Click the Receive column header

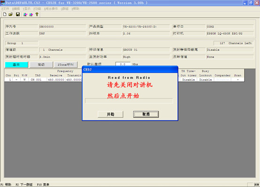(56, 75)
